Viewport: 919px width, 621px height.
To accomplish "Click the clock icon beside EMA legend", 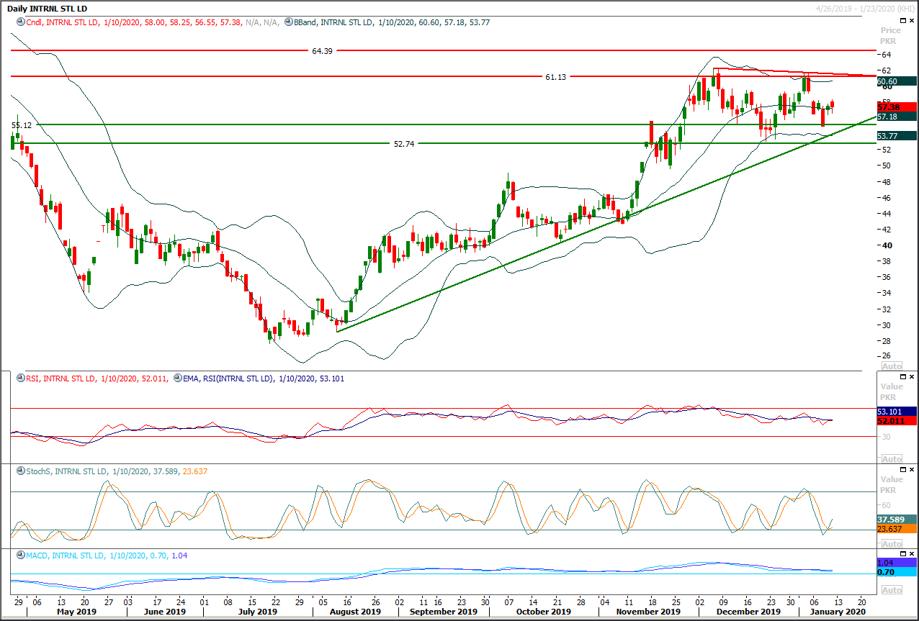I will coord(179,378).
